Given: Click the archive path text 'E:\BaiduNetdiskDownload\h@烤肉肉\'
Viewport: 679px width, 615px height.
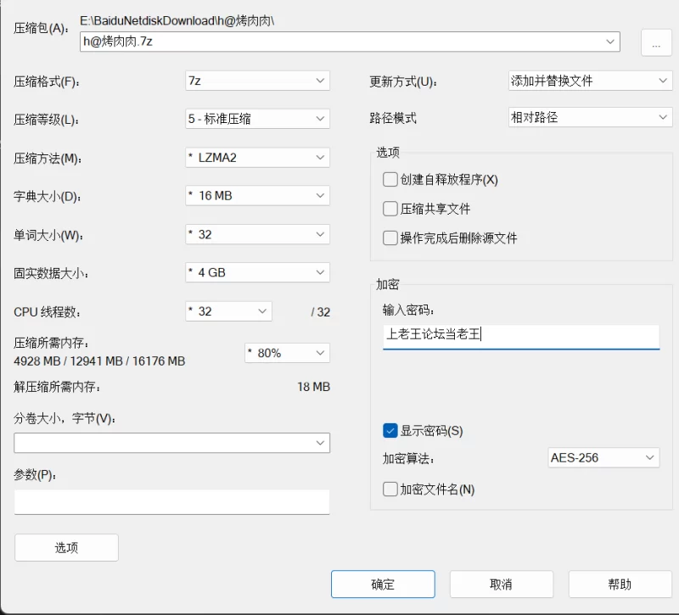Looking at the screenshot, I should point(177,20).
